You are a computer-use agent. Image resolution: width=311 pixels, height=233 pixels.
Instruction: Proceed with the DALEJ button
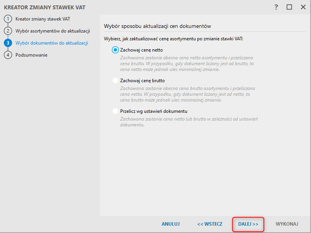pos(248,224)
